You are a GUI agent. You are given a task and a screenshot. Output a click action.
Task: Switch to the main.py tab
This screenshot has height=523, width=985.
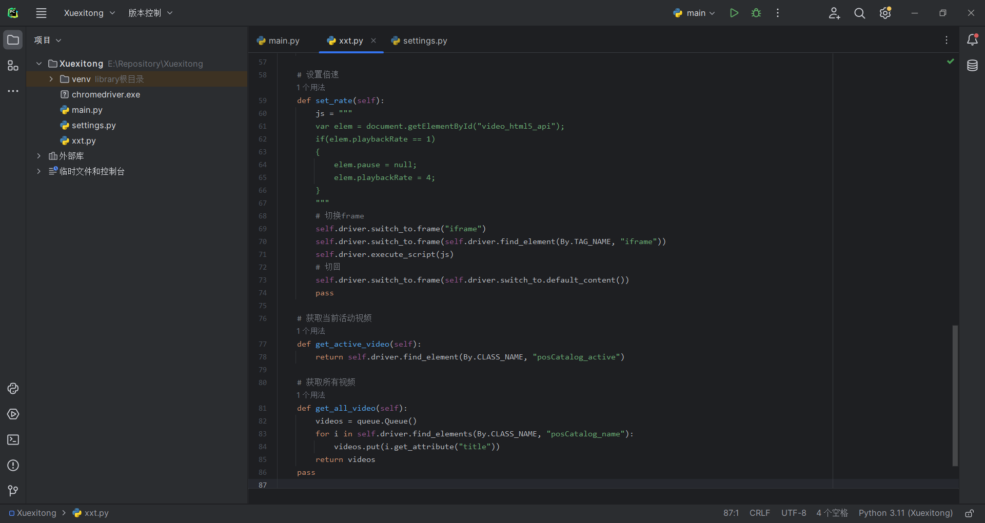coord(279,41)
